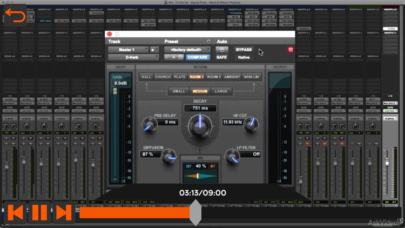Click the D-Verb insert on the master track
Image resolution: width=405 pixels, height=228 pixels.
(390, 29)
